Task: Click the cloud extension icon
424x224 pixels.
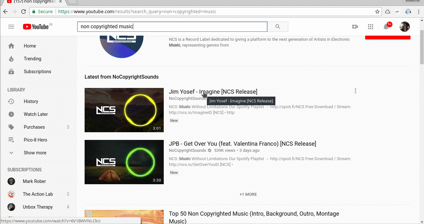Action: tap(388, 12)
